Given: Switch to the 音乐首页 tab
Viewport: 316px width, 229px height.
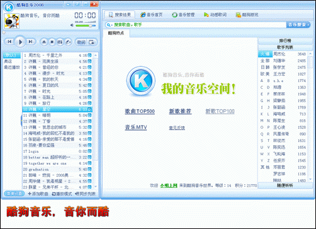Looking at the screenshot, I should coord(152,15).
